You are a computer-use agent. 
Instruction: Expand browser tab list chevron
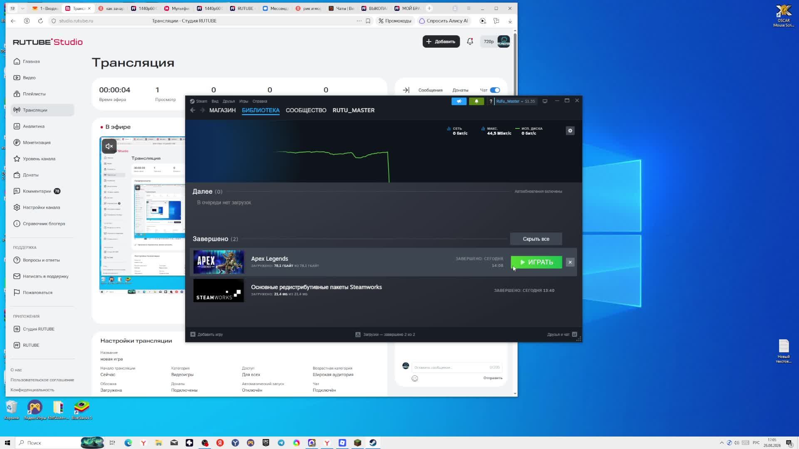coord(22,8)
